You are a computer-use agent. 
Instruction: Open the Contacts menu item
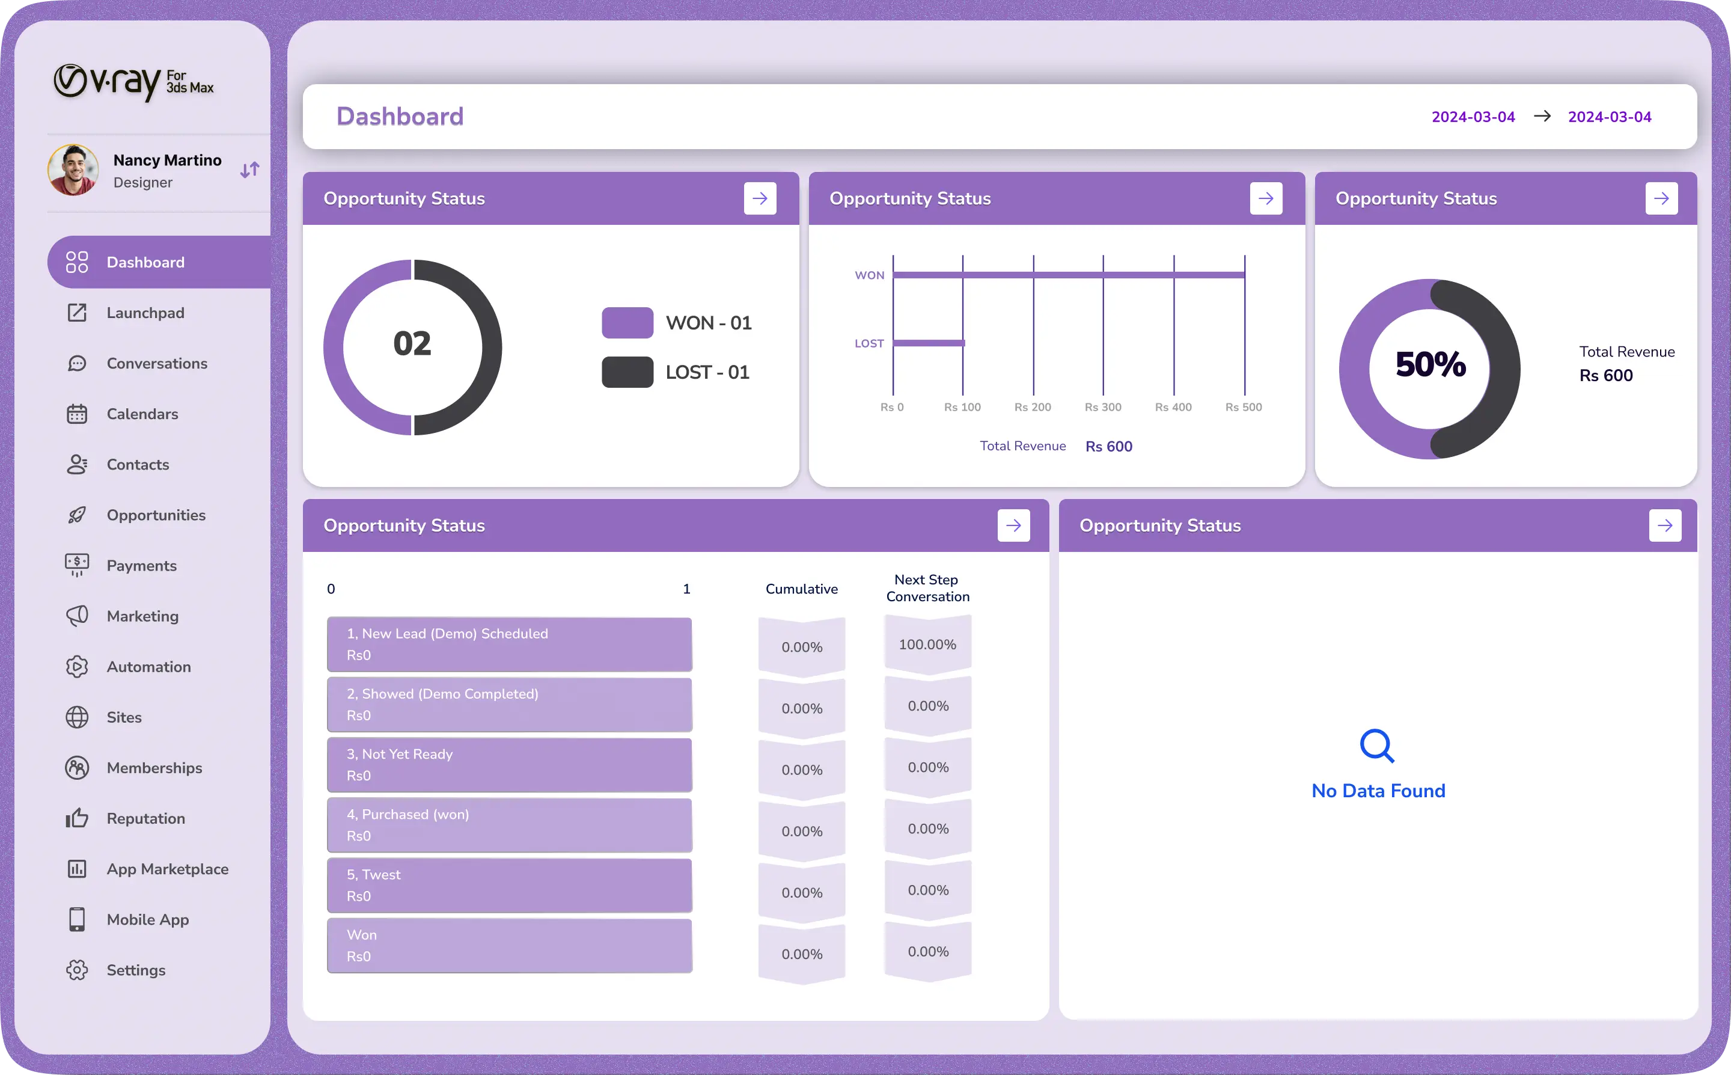138,464
